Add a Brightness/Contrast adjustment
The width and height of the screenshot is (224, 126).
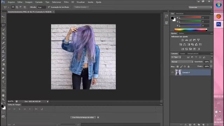click(182, 40)
